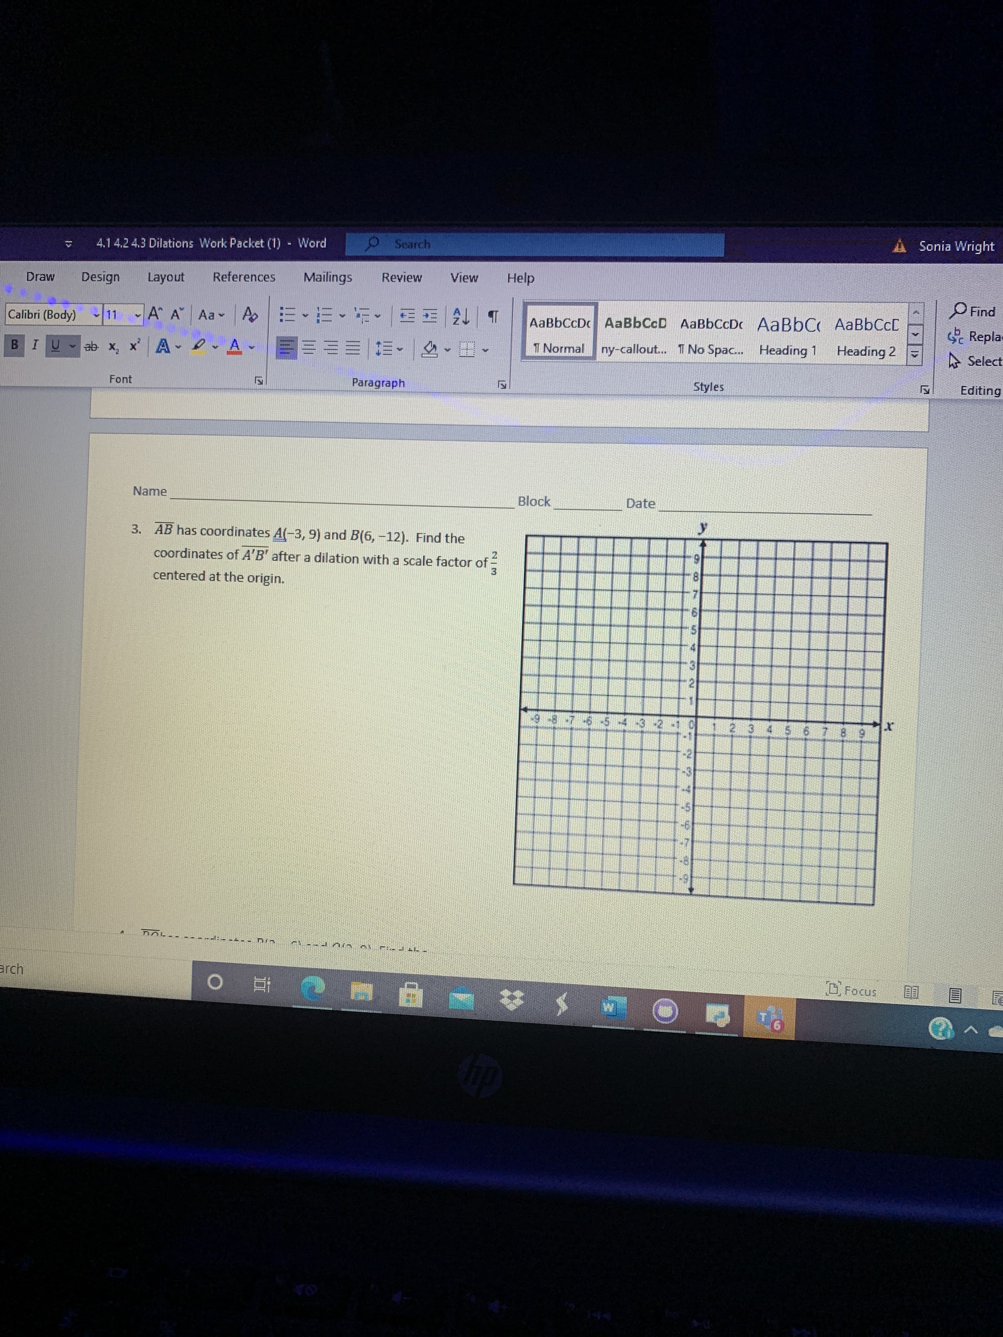Expand font color dropdown arrow

coord(251,348)
